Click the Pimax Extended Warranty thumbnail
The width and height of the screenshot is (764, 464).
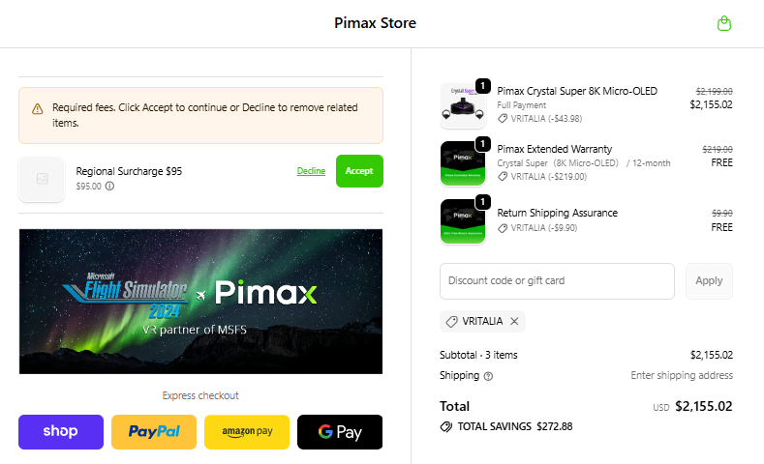463,163
